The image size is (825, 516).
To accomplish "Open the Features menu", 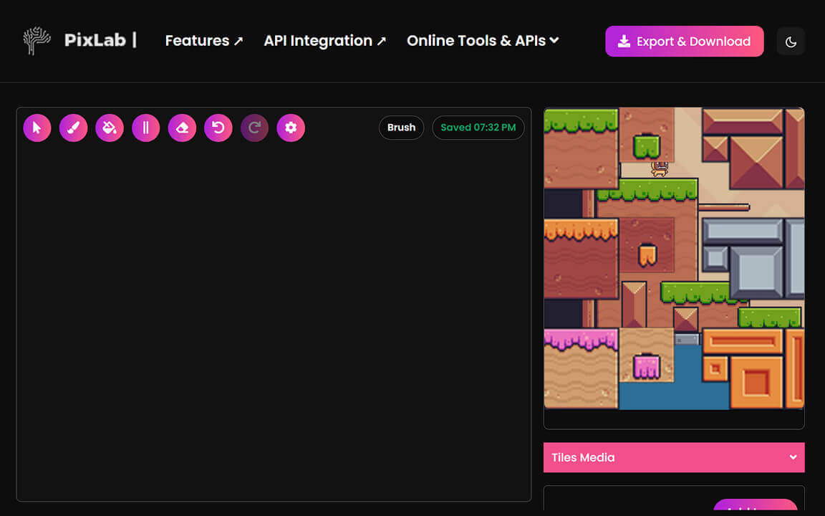I will coord(203,41).
